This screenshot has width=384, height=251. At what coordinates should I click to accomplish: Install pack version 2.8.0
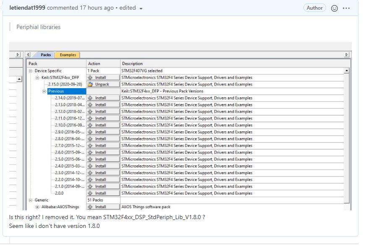103,139
